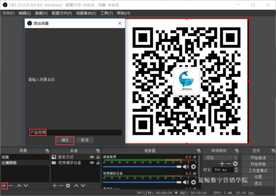Click 退出 button

258,183
